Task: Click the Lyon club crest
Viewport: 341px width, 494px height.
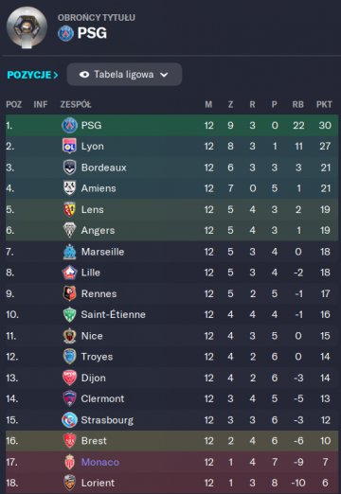Action: (x=69, y=146)
